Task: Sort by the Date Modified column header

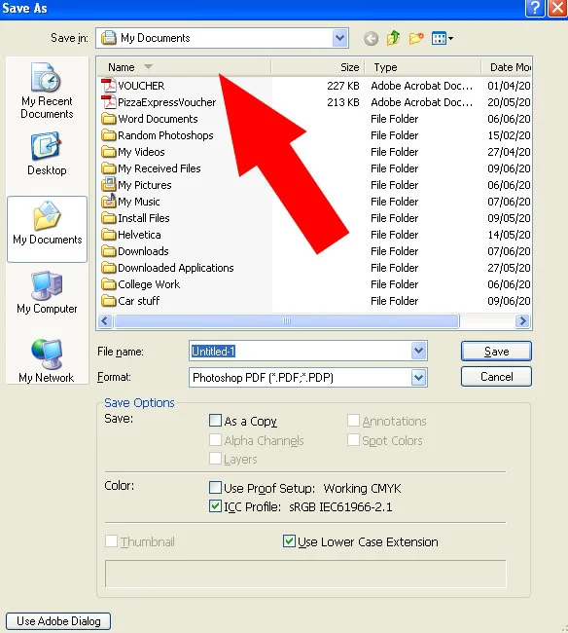Action: pyautogui.click(x=507, y=67)
